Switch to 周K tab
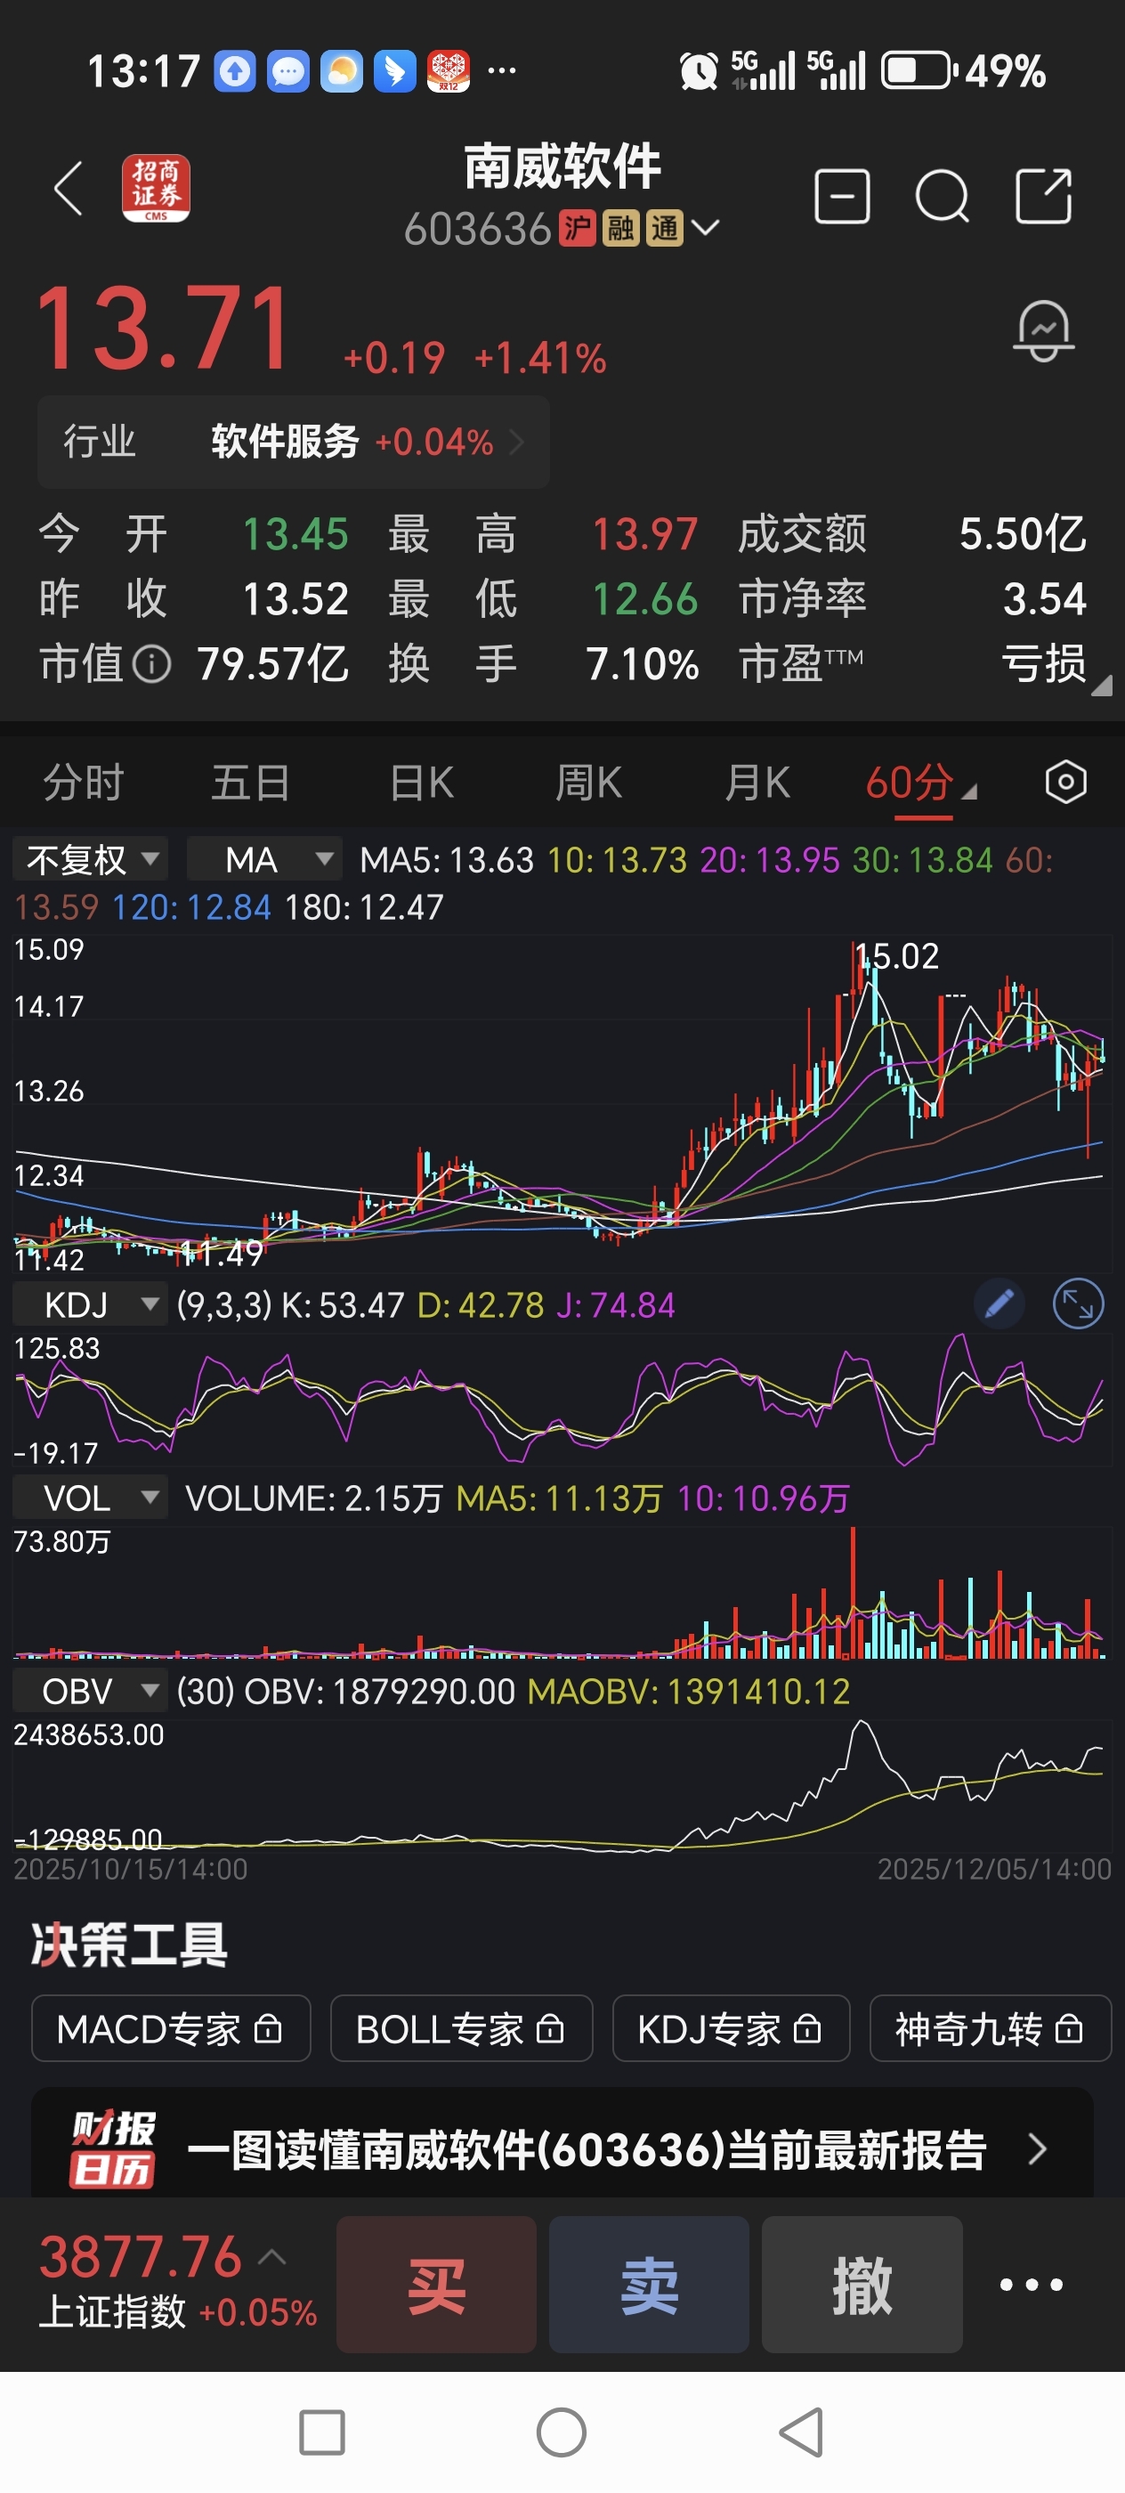This screenshot has width=1125, height=2493. 589,782
